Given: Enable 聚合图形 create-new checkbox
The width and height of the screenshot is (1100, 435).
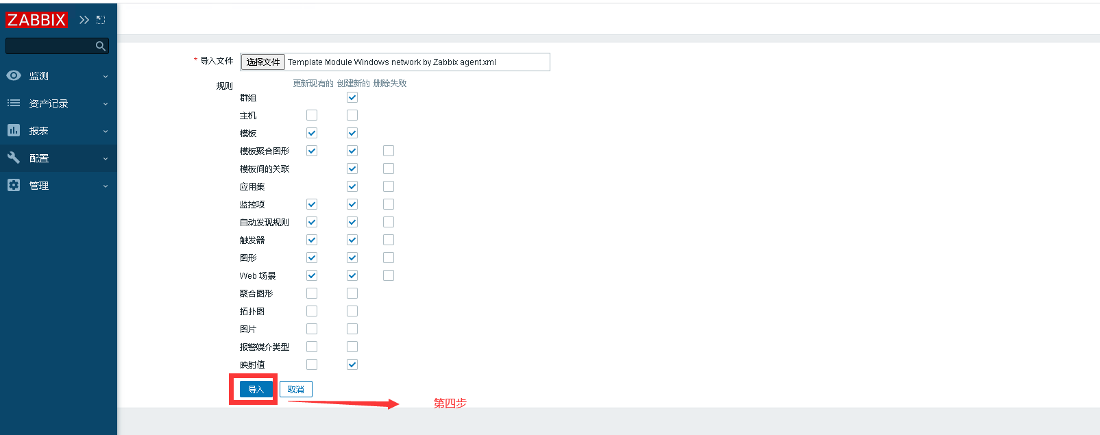Looking at the screenshot, I should 352,293.
